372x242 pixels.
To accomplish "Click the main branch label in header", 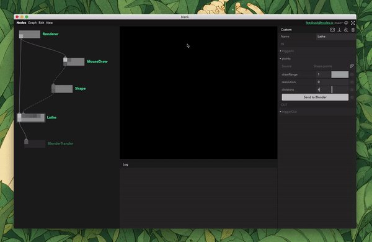I will [339, 23].
